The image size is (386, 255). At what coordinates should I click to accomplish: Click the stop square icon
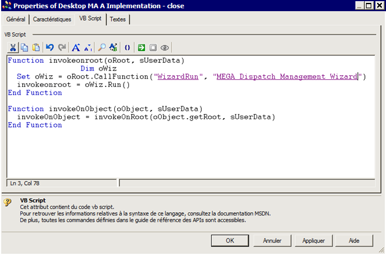(x=153, y=48)
